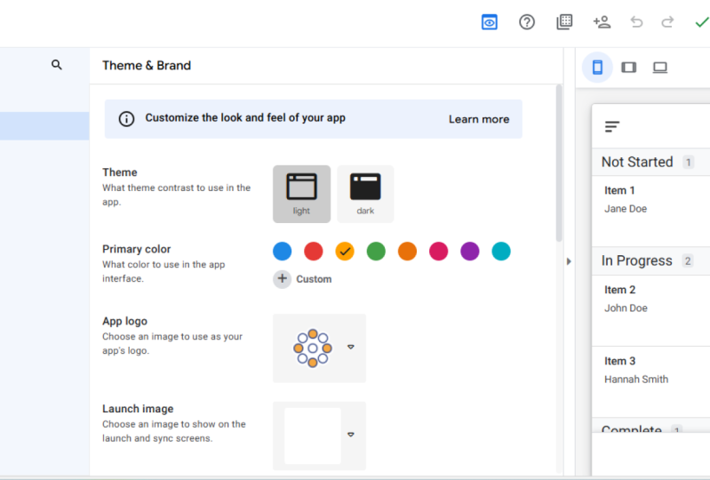
Task: Choose the pink primary color
Action: pos(438,252)
